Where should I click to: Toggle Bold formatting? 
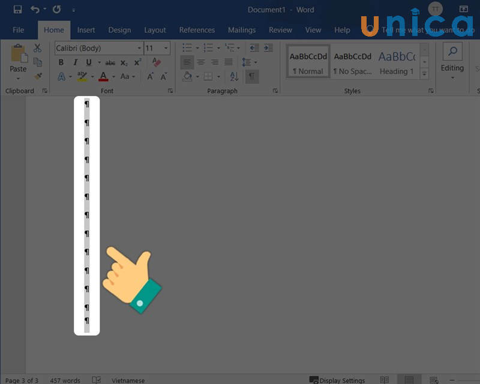tap(61, 62)
